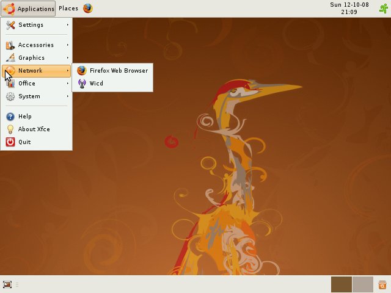The width and height of the screenshot is (391, 293).
Task: Click the Graphics menu icon
Action: pyautogui.click(x=10, y=58)
